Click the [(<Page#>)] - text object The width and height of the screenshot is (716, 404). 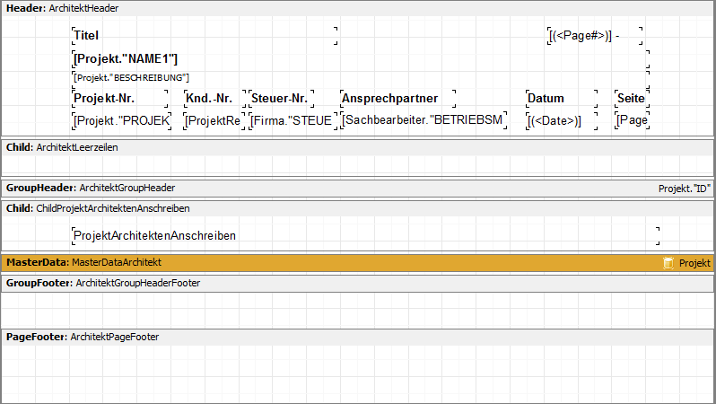click(596, 36)
